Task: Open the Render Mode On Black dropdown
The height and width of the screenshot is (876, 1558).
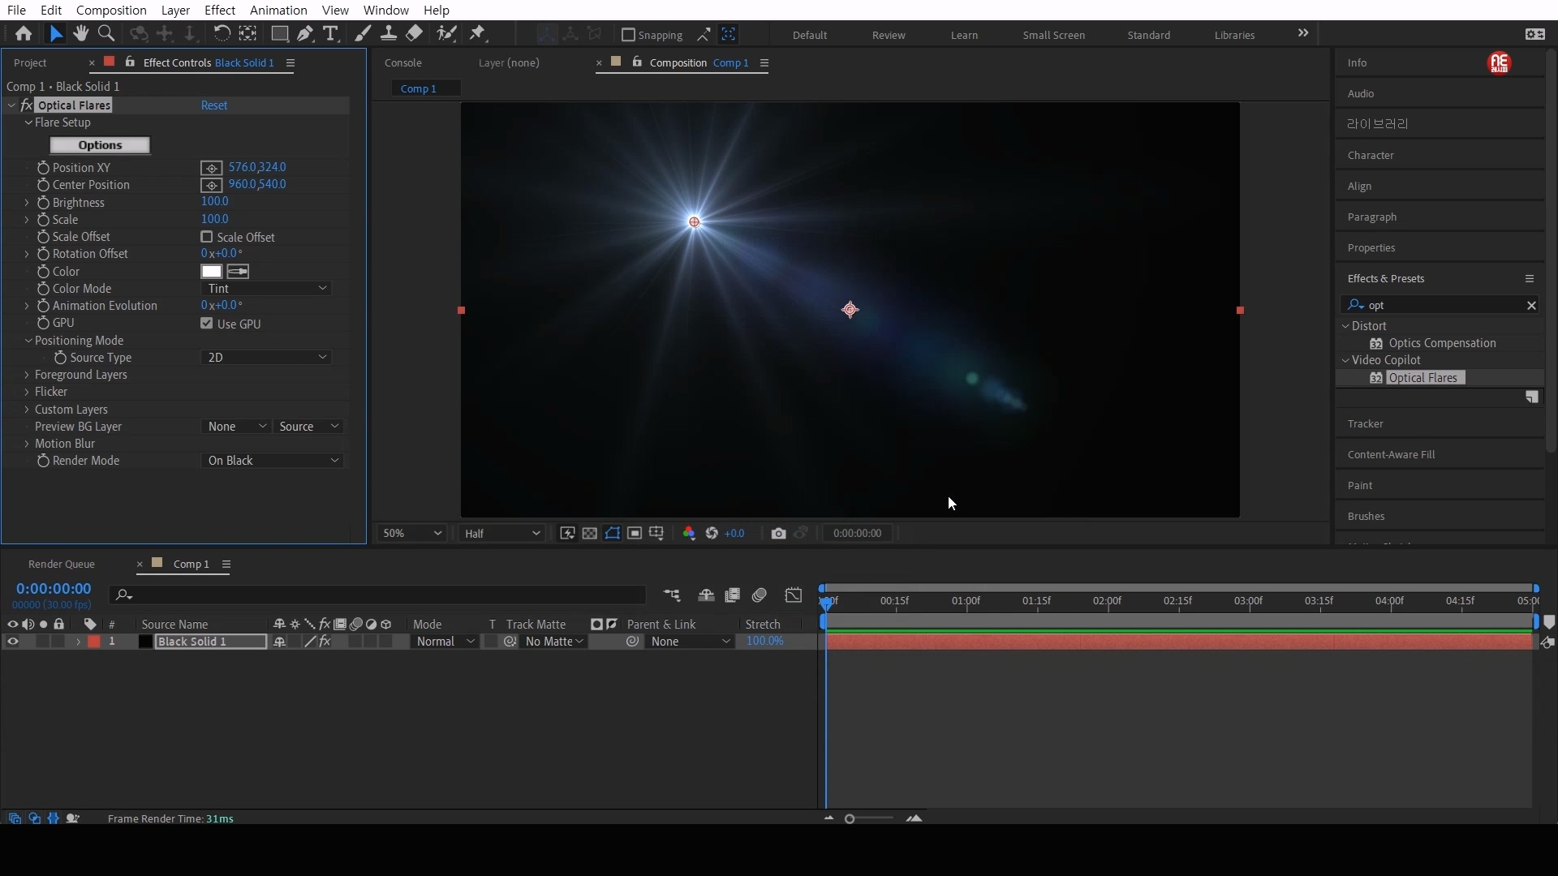Action: (273, 461)
